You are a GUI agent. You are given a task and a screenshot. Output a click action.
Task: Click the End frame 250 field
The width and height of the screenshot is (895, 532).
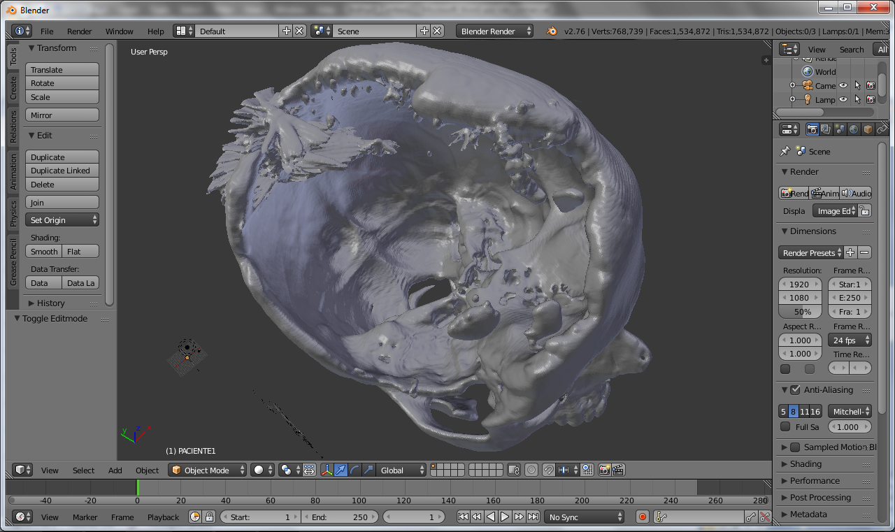click(339, 517)
